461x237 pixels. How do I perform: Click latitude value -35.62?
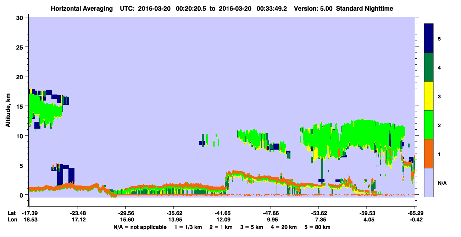173,213
